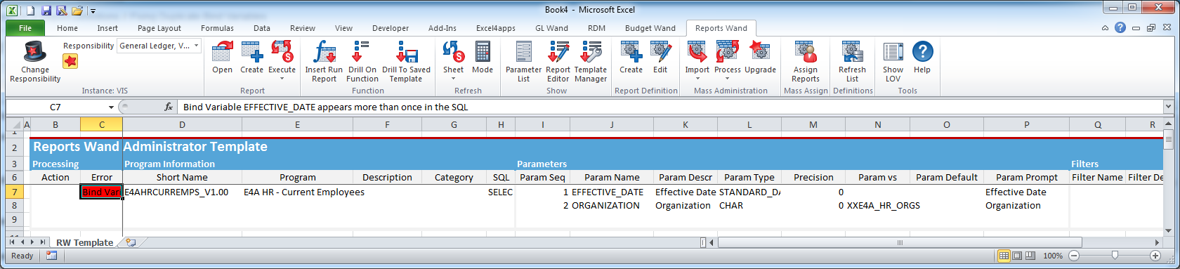The width and height of the screenshot is (1180, 269).
Task: Select row 8 header
Action: pyautogui.click(x=14, y=206)
